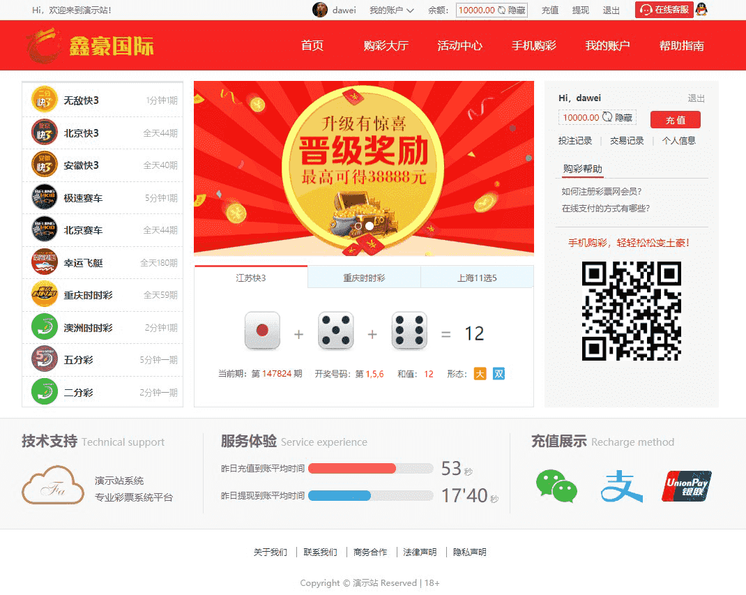Open 幸运飞艇 from the sidebar
The height and width of the screenshot is (595, 746).
[x=44, y=262]
